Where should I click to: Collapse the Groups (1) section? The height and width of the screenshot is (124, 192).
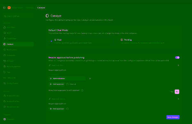coord(53,74)
